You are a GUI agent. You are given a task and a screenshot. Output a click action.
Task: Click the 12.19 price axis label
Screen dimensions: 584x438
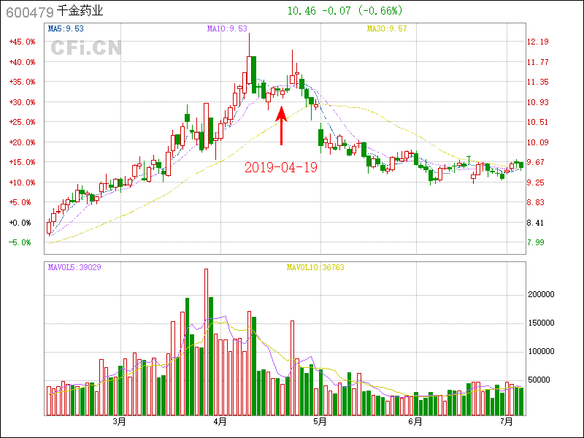pyautogui.click(x=538, y=42)
